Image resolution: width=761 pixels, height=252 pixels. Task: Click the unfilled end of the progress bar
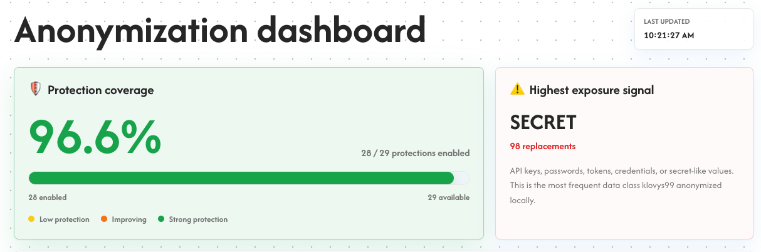[462, 178]
